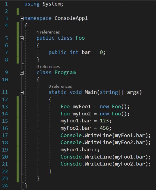Click the 'Main' method name
Image resolution: width=156 pixels, height=190 pixels.
pyautogui.click(x=91, y=92)
